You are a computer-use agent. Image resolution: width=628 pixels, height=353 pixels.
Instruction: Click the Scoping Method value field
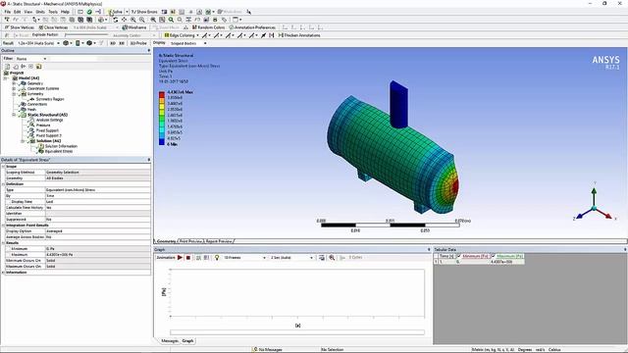(x=98, y=173)
